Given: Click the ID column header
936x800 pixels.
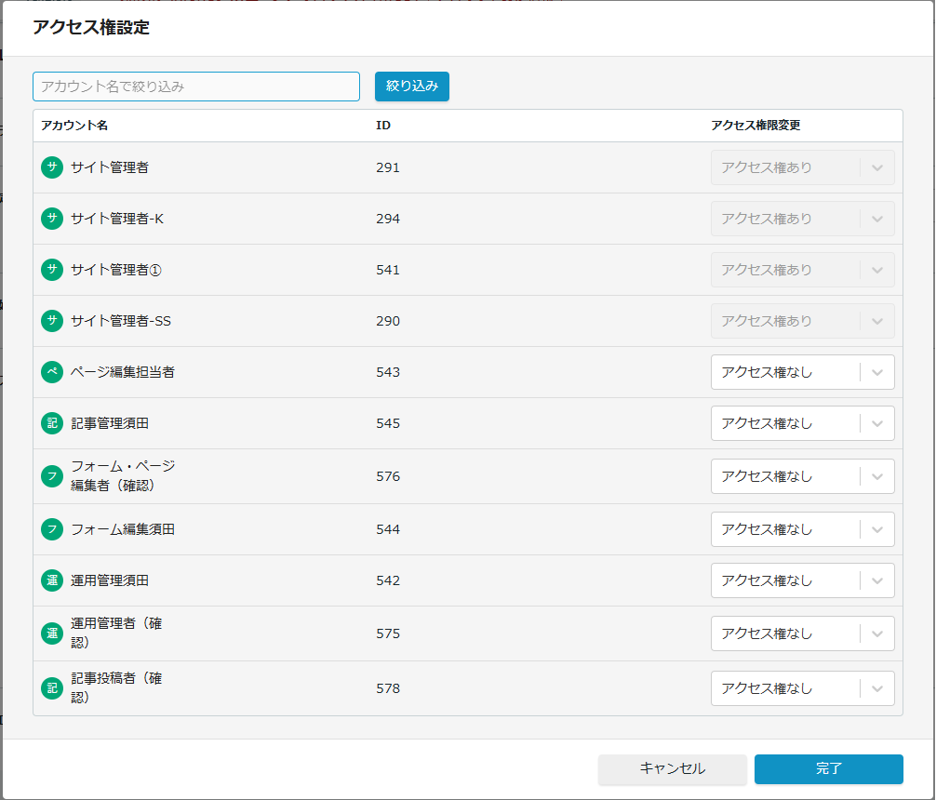Looking at the screenshot, I should click(382, 126).
